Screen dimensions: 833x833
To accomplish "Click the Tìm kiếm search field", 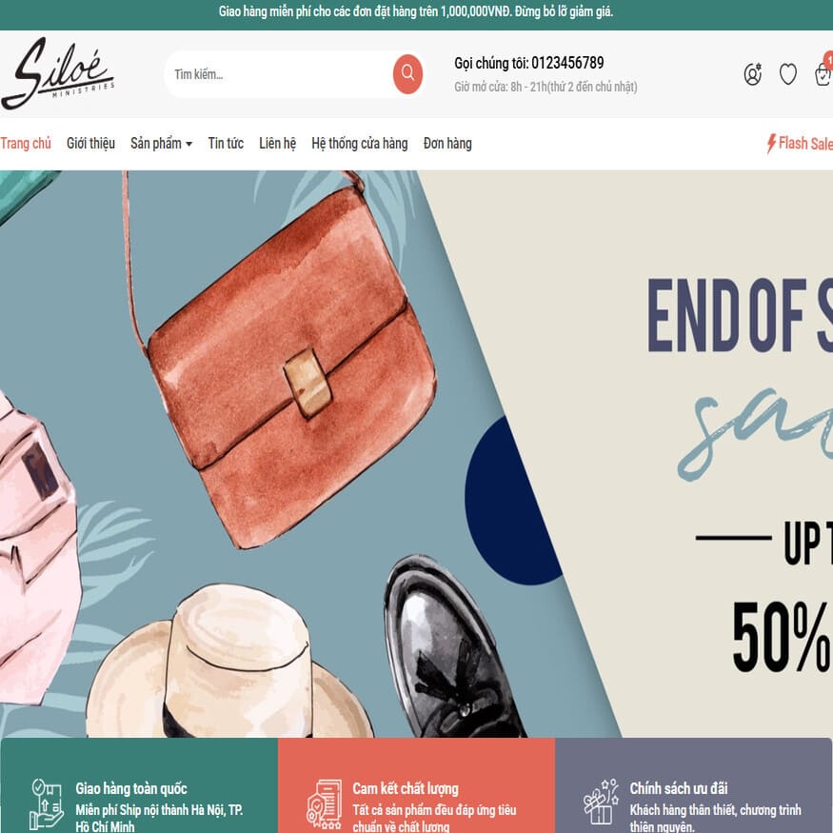I will [x=279, y=74].
